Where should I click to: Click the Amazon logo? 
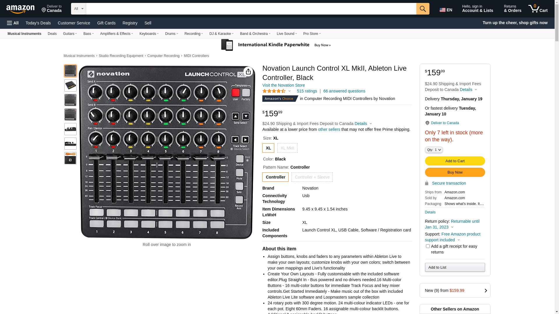[20, 9]
